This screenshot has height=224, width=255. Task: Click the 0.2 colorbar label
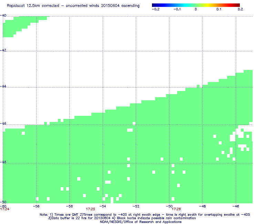tap(241, 9)
